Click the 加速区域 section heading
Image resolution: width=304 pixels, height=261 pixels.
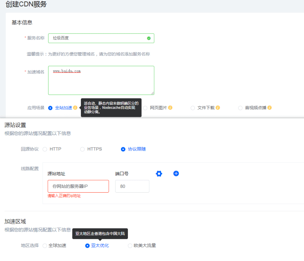15,222
